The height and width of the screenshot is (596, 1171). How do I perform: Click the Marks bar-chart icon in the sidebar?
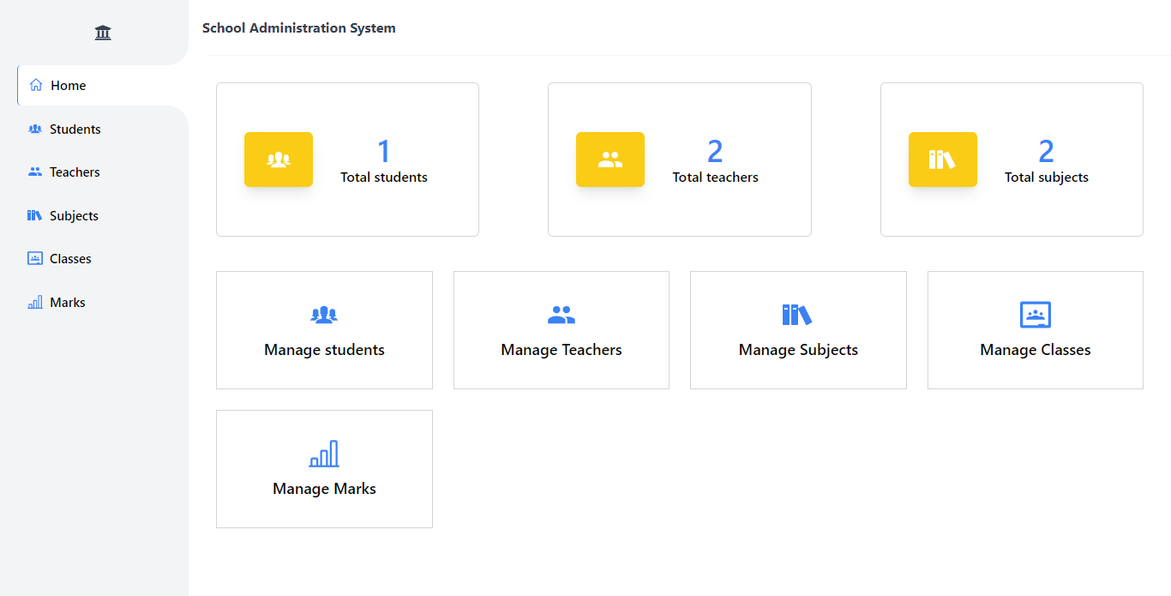pos(35,301)
